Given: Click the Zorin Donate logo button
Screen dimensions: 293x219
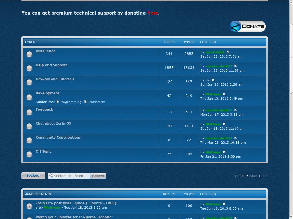Looking at the screenshot, I should point(248,26).
